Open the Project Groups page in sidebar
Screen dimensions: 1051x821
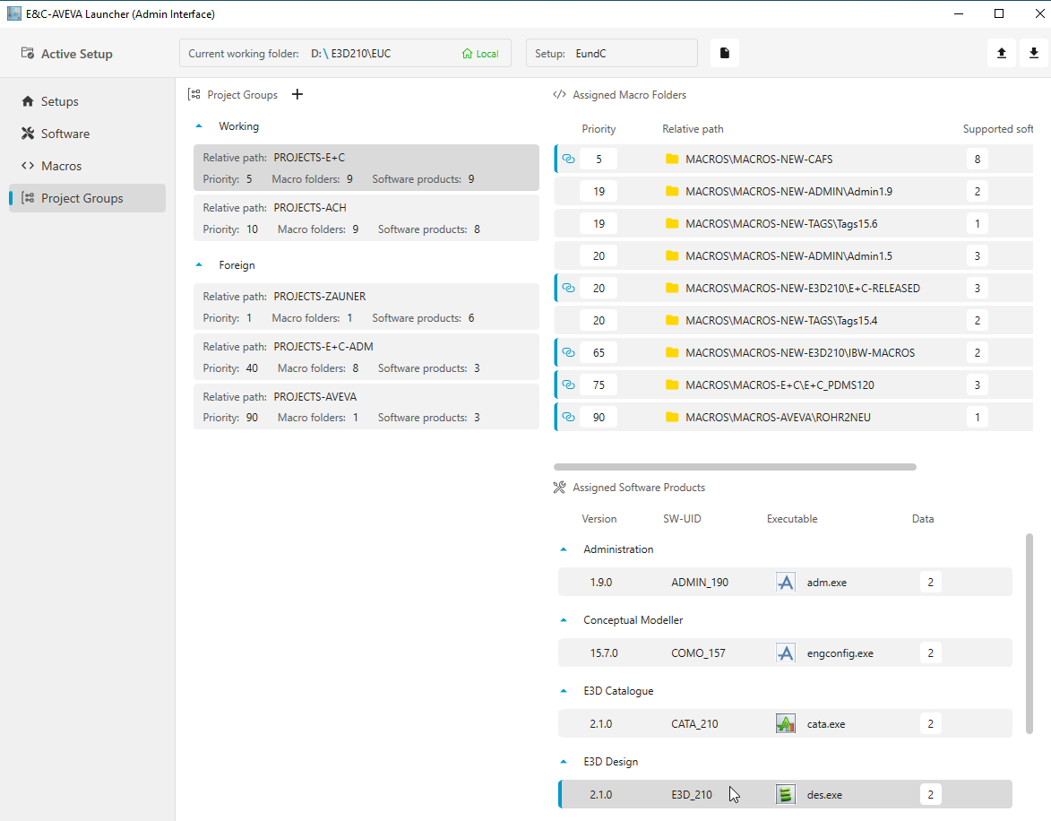tap(87, 198)
